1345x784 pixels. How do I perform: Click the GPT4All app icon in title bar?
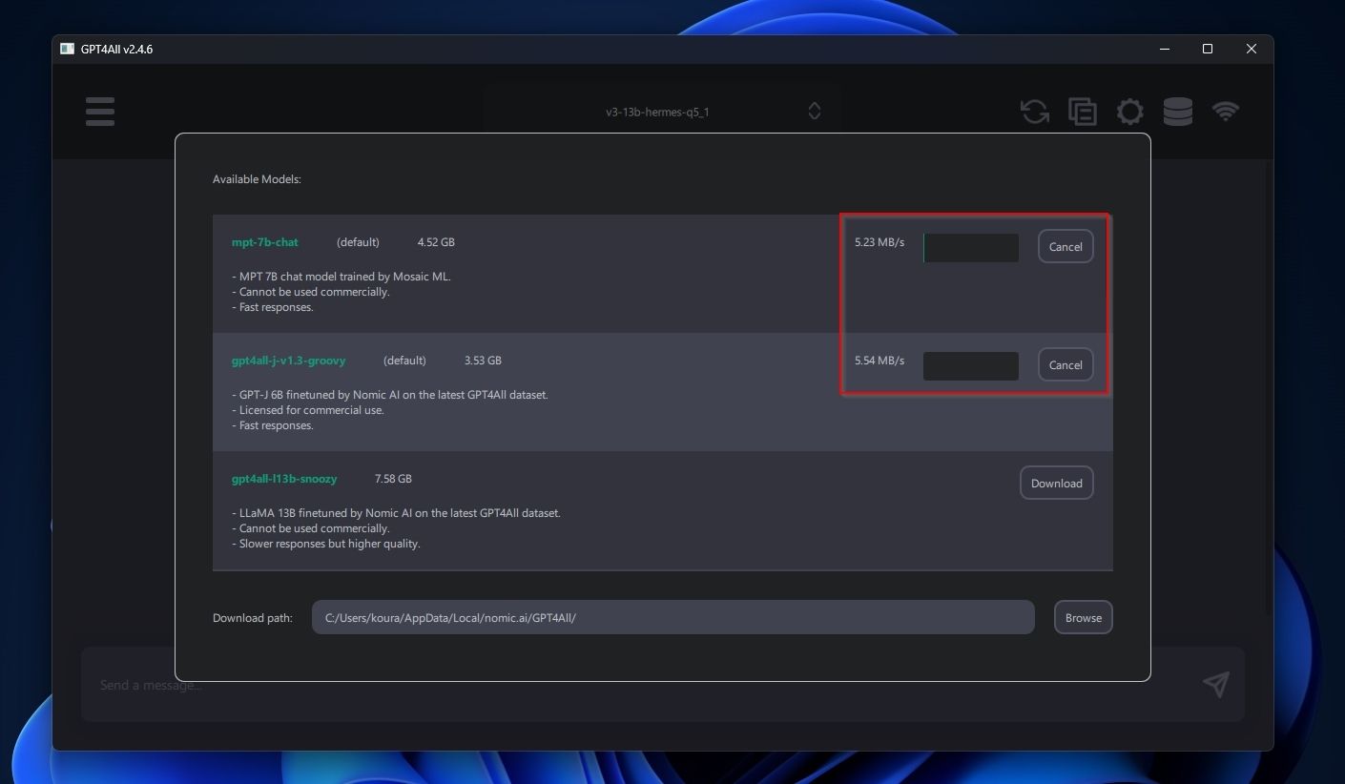tap(67, 49)
